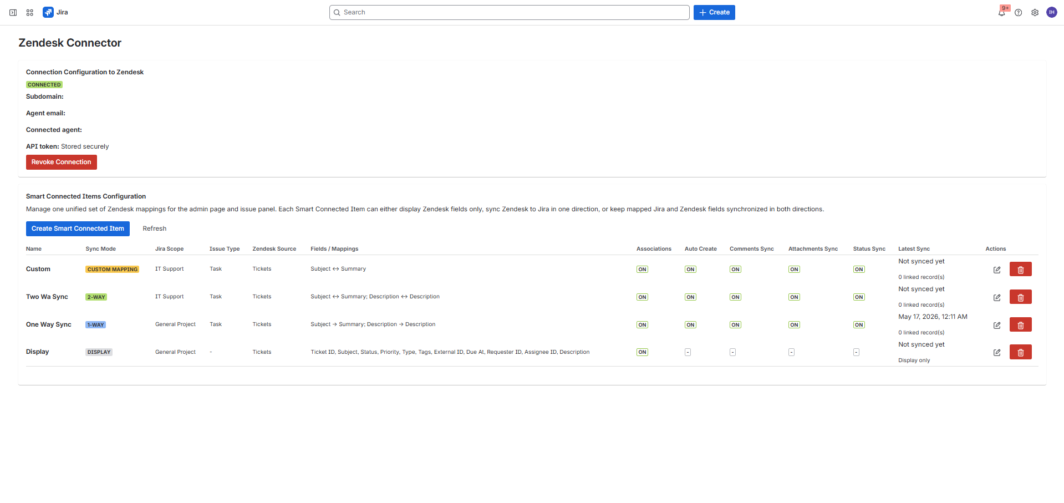
Task: Click General Project in One Way Sync row
Action: [175, 324]
